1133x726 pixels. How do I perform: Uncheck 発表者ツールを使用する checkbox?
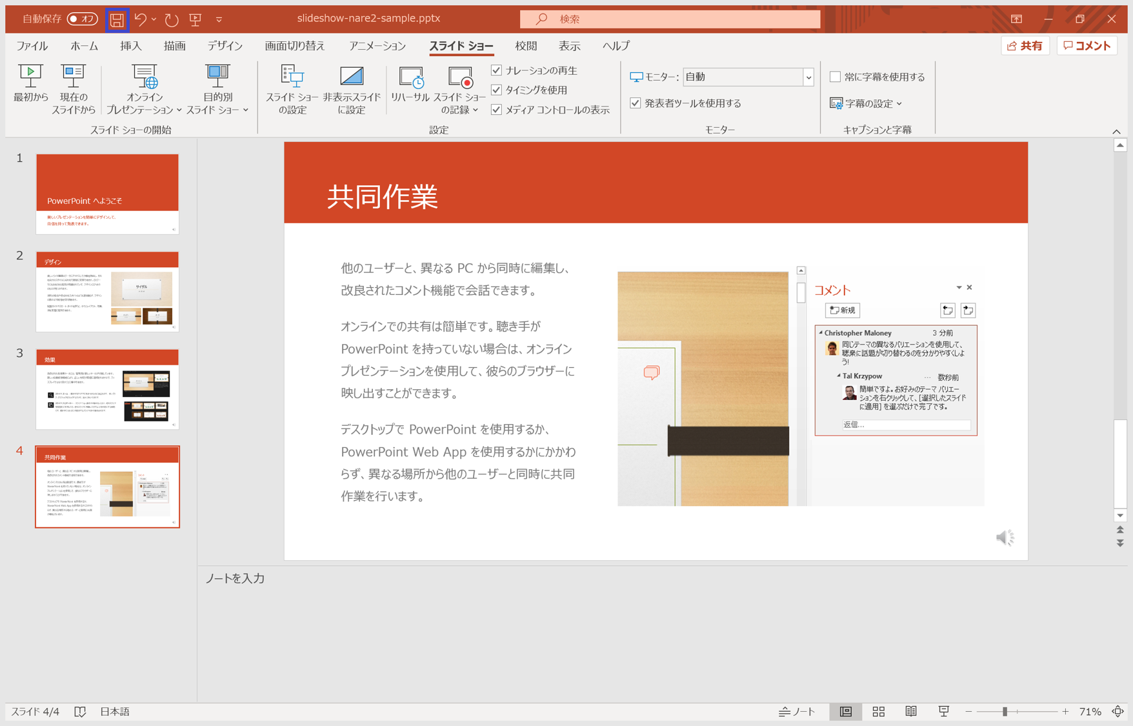tap(636, 103)
